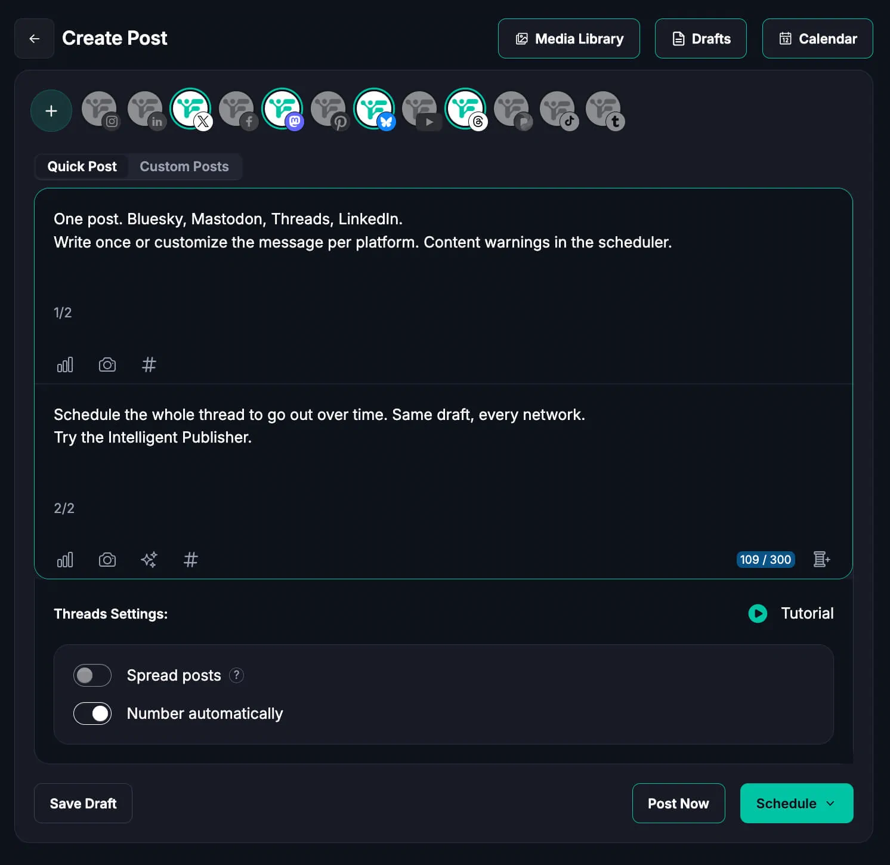Select the Quick Post tab
The width and height of the screenshot is (890, 865).
(82, 166)
